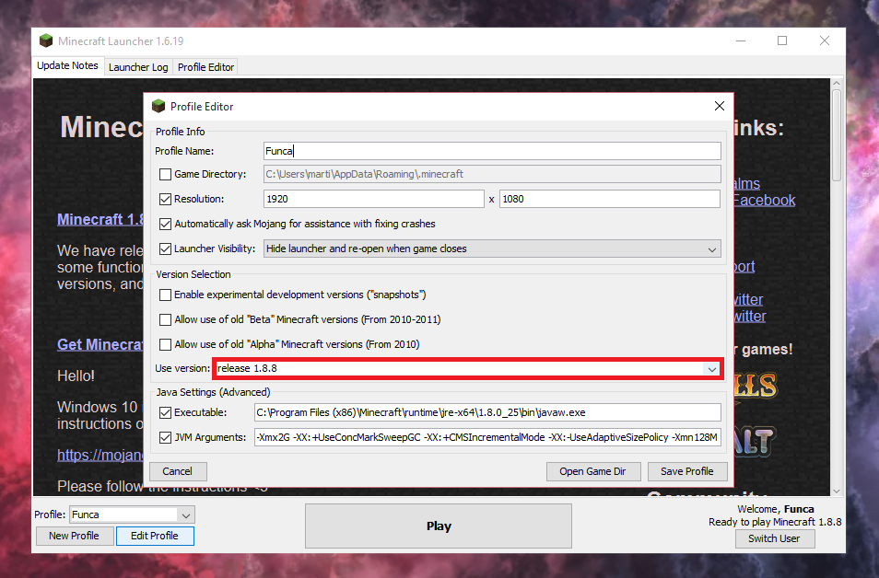The width and height of the screenshot is (879, 578).
Task: Click the Profile Editor dialog grass block icon
Action: [158, 106]
